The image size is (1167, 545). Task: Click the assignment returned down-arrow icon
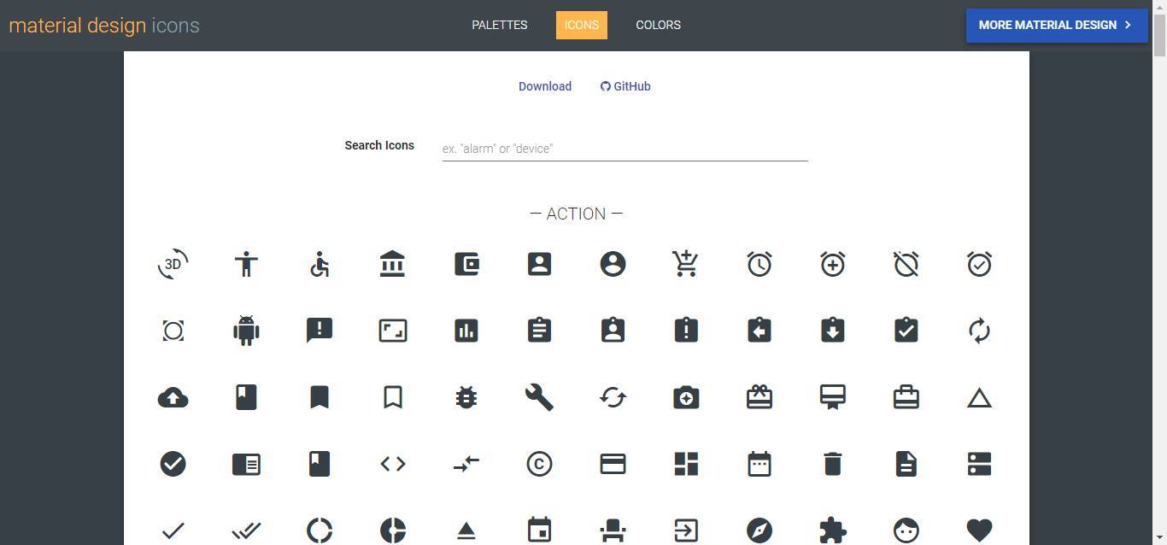coord(833,331)
